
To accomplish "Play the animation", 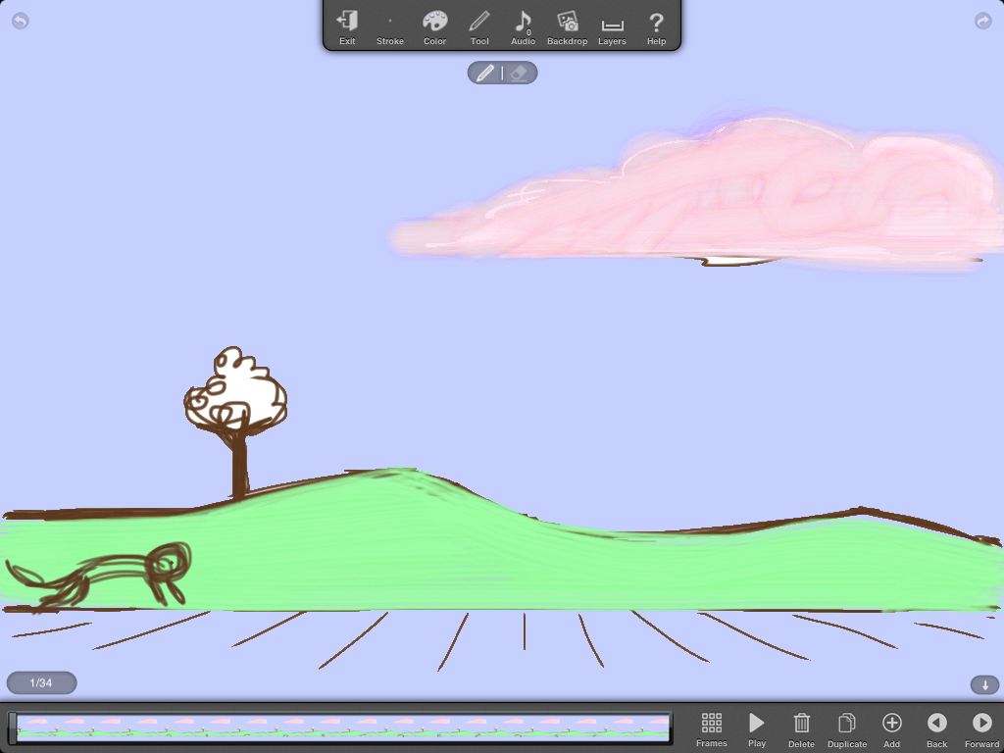I will [x=757, y=728].
